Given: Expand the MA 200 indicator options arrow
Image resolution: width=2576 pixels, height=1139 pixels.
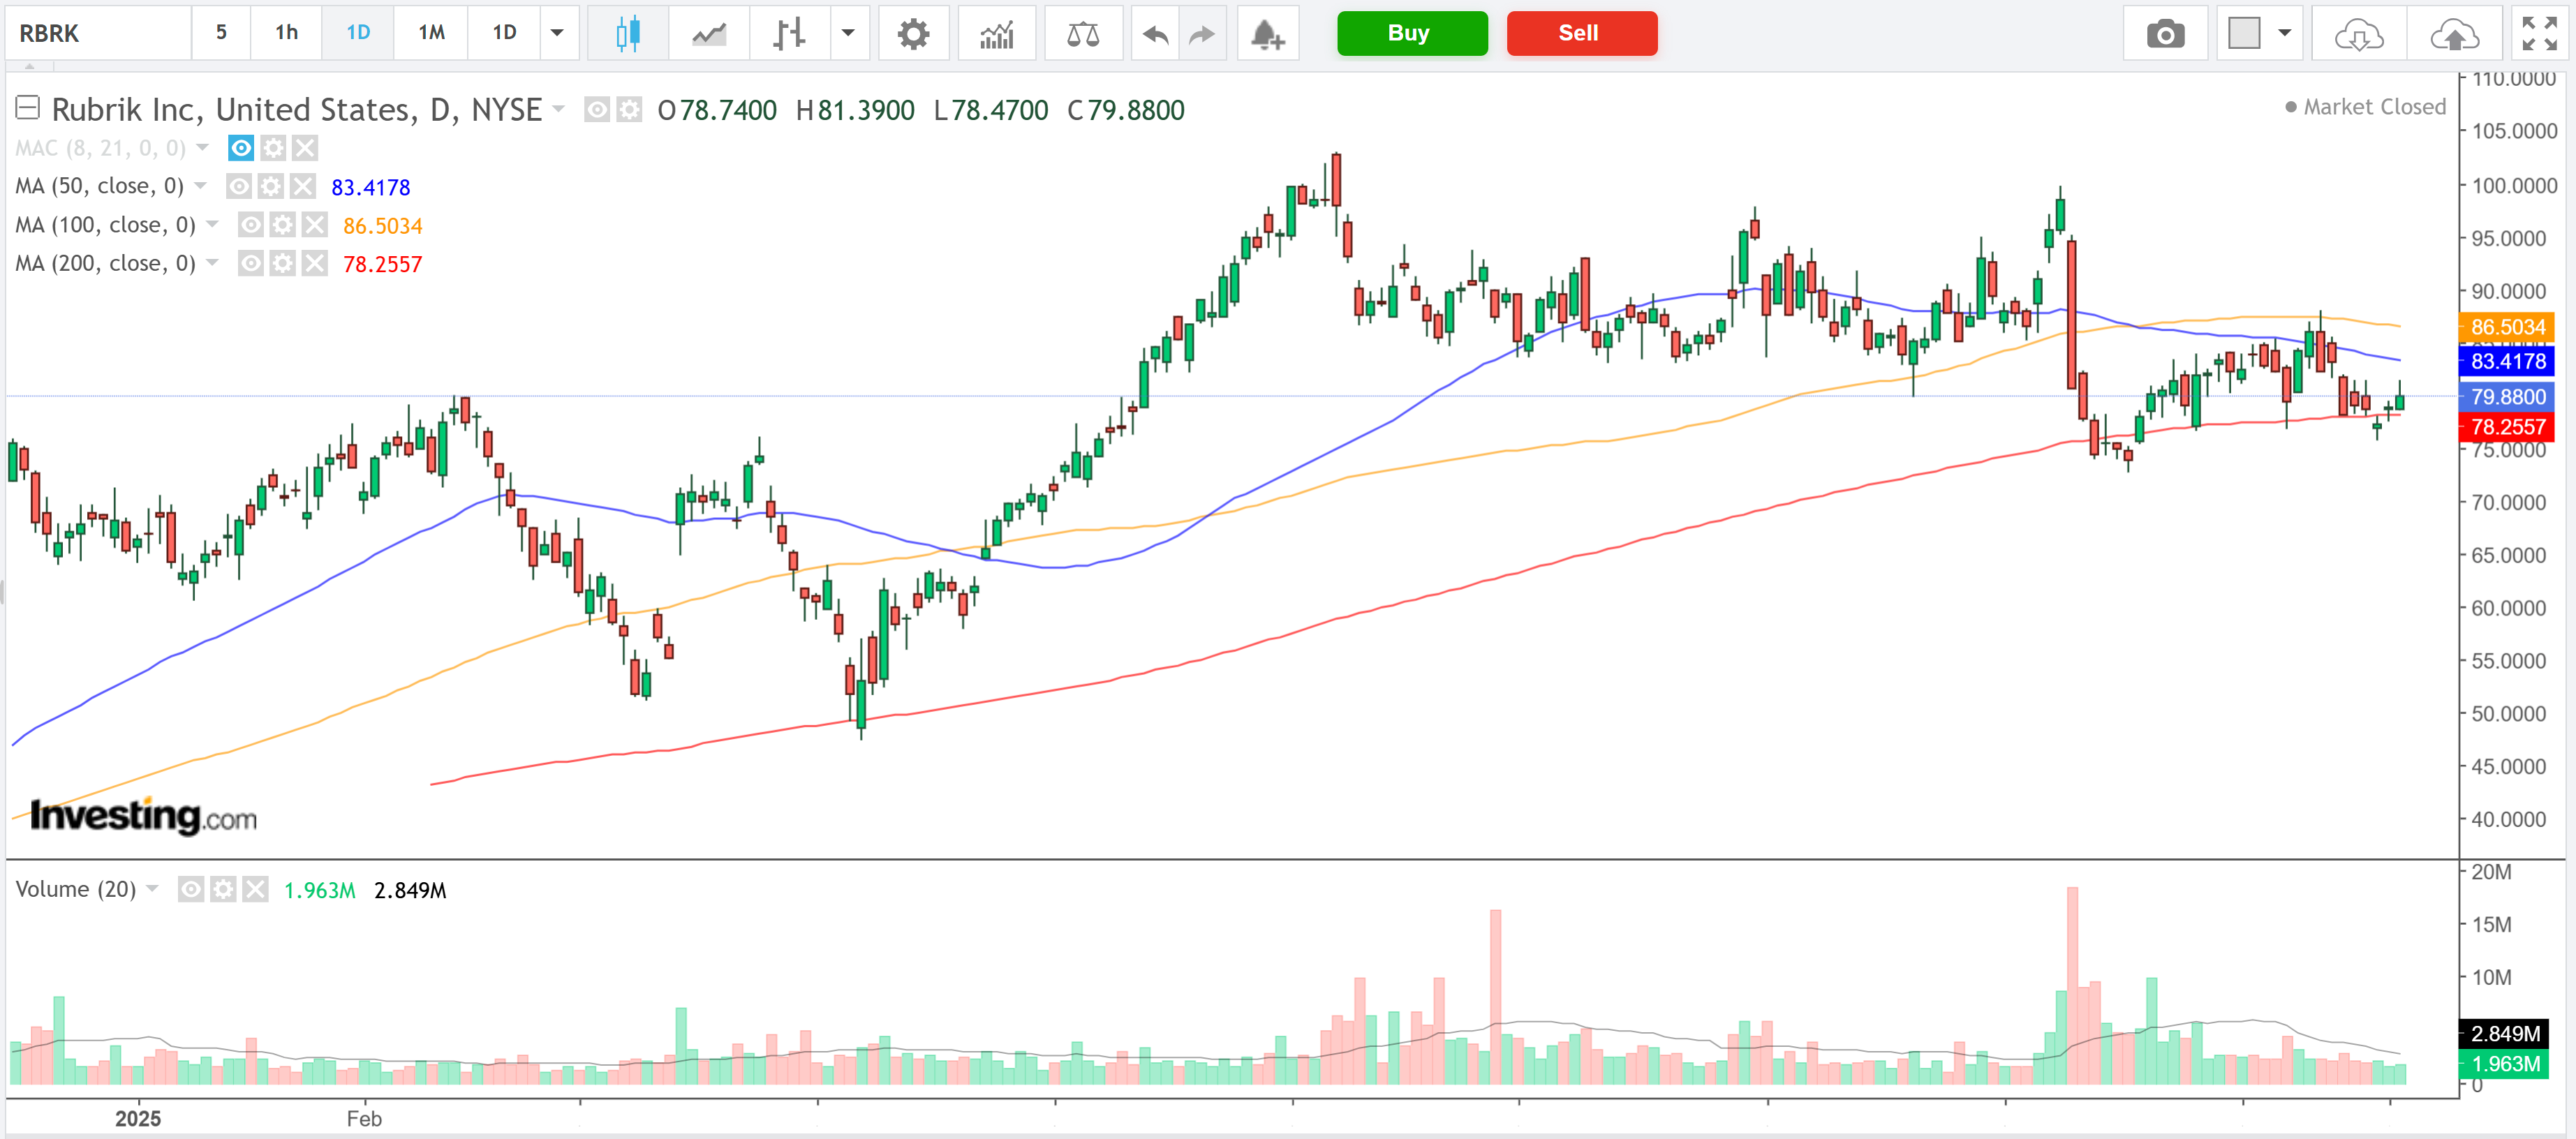Looking at the screenshot, I should pyautogui.click(x=212, y=263).
